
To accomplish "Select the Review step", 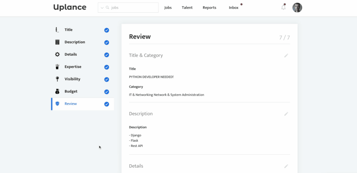I will (x=83, y=104).
